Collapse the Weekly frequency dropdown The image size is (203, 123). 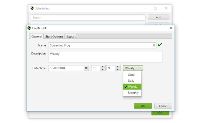tap(133, 68)
